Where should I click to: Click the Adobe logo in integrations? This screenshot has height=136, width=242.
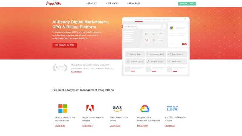tap(90, 108)
